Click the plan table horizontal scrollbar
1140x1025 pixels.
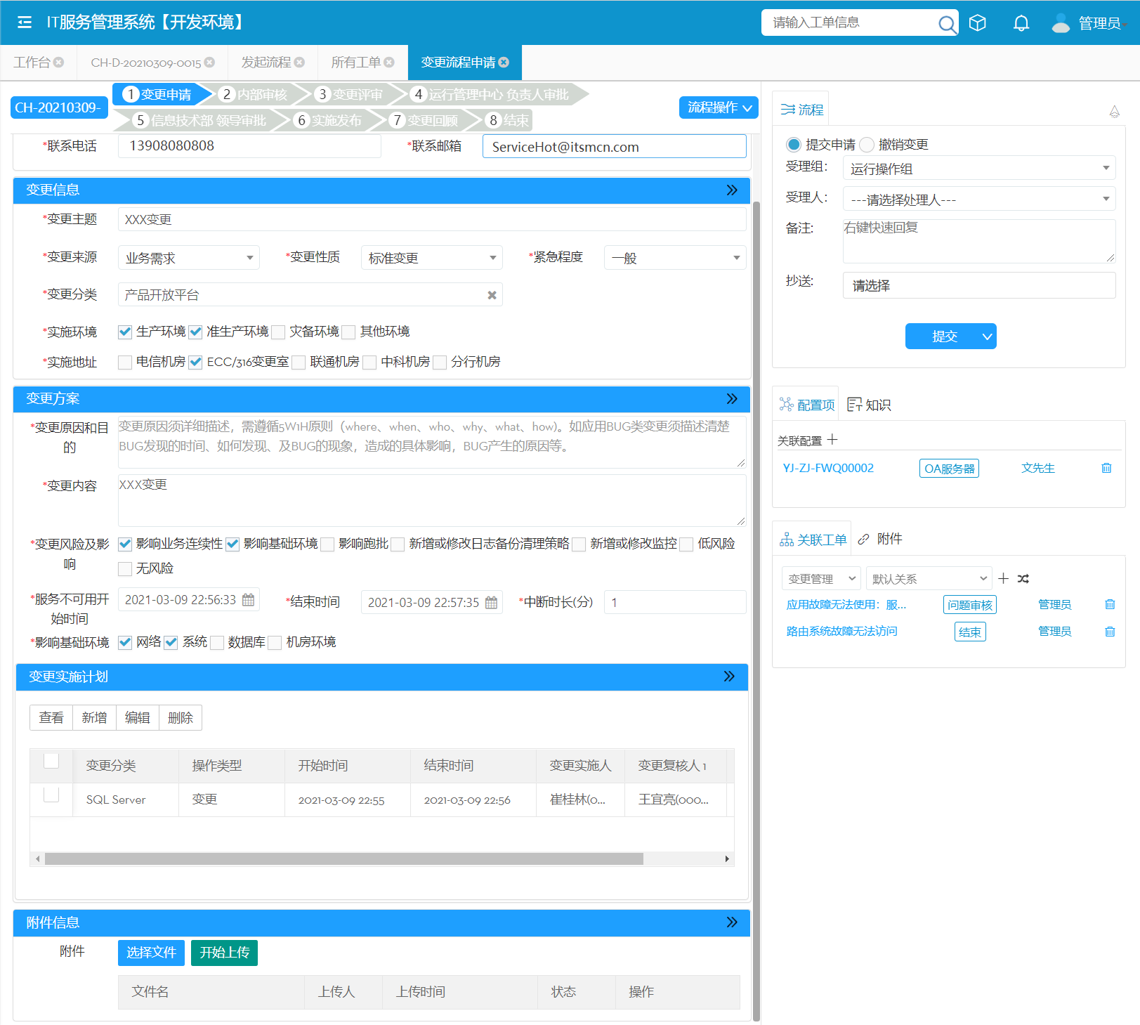point(343,859)
